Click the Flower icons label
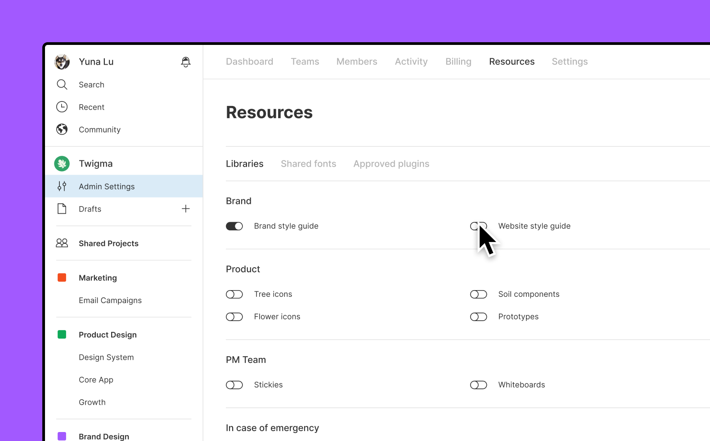The image size is (710, 441). (277, 317)
